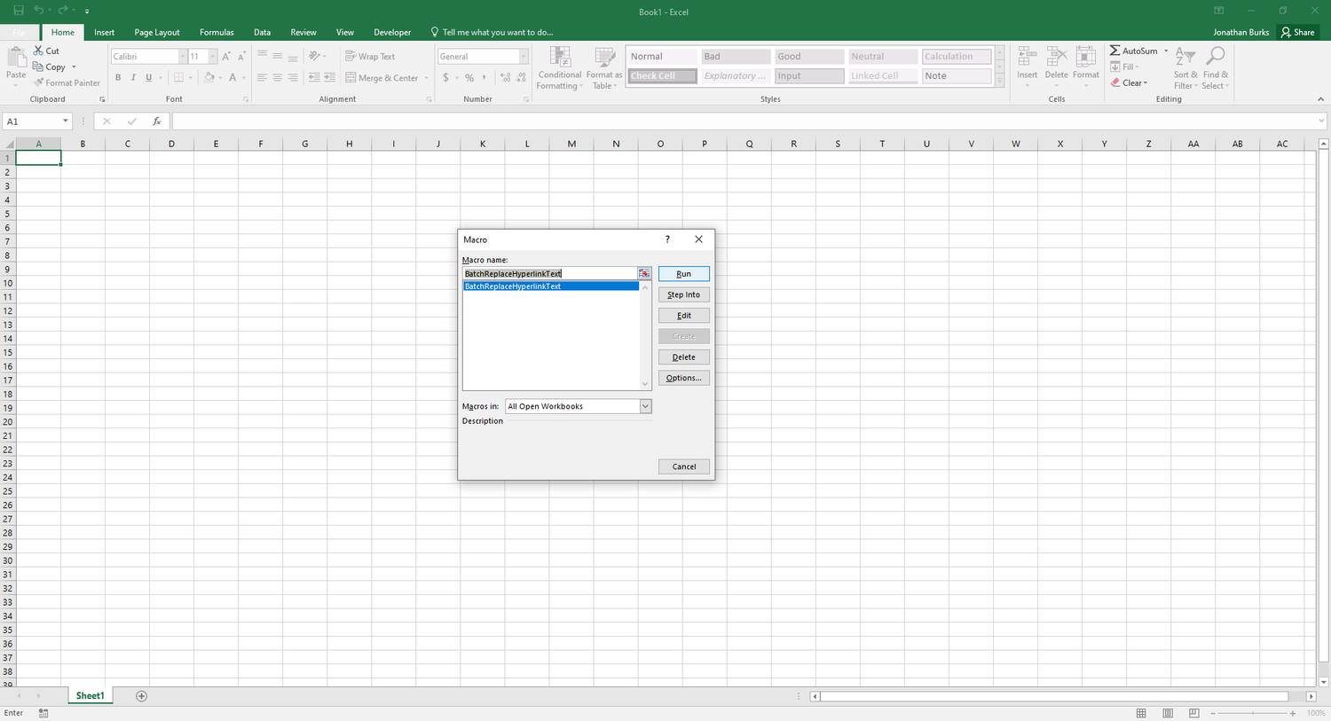
Task: Click Cancel in the Macro dialog
Action: [683, 466]
